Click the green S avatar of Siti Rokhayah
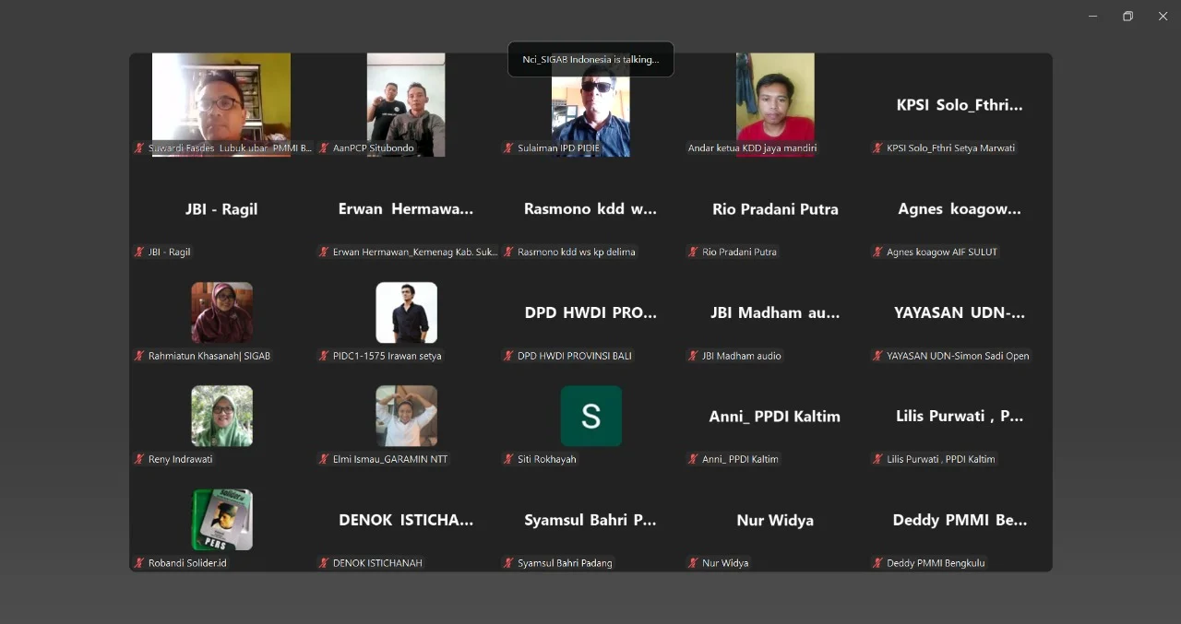Viewport: 1181px width, 624px height. 590,416
